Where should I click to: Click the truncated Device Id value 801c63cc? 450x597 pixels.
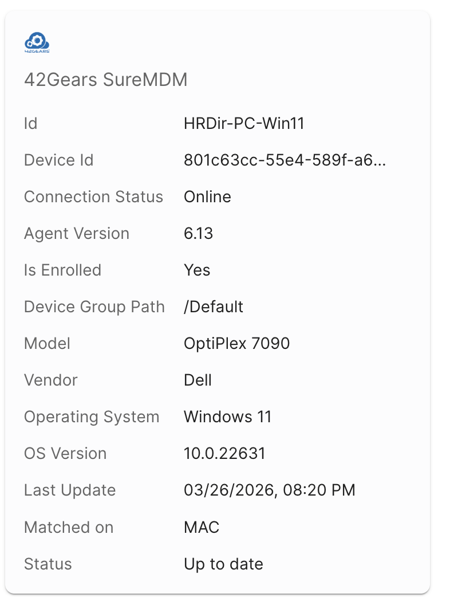285,160
